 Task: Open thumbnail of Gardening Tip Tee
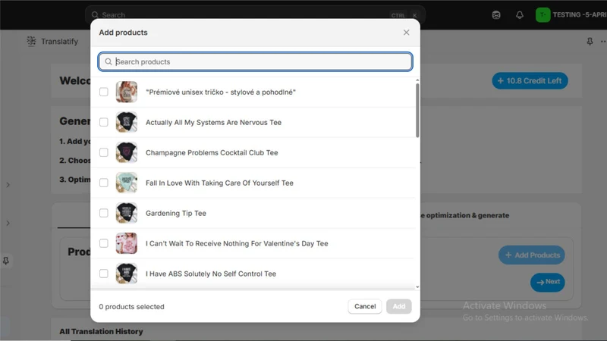point(127,213)
